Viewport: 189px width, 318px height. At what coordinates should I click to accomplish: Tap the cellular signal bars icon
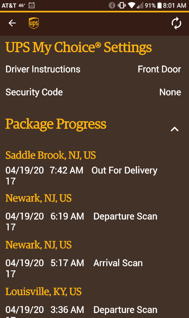coord(140,5)
